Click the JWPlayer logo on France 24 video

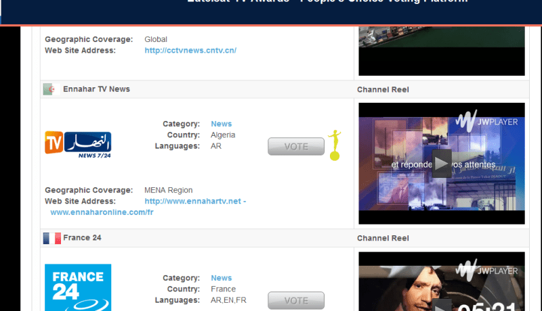pos(486,270)
